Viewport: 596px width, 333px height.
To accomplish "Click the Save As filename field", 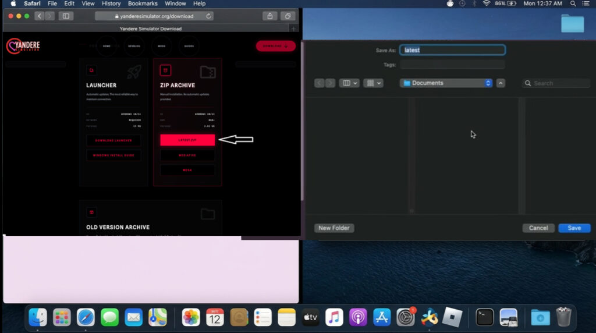I will [x=452, y=50].
